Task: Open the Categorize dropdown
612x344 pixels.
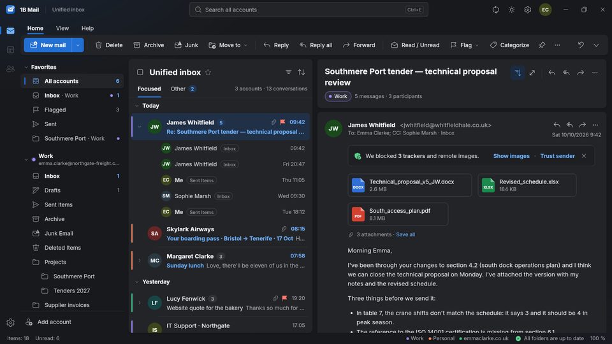Action: [509, 45]
